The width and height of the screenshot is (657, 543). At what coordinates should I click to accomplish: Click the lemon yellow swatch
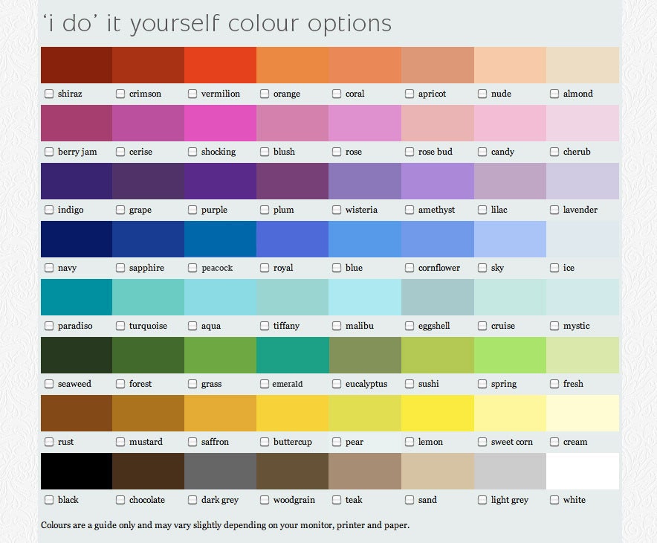[x=438, y=413]
